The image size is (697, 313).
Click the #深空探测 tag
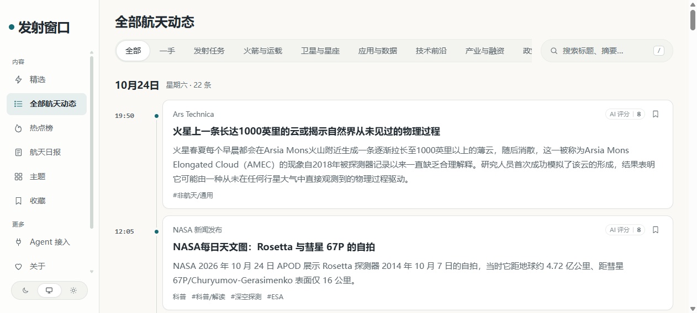tap(246, 296)
